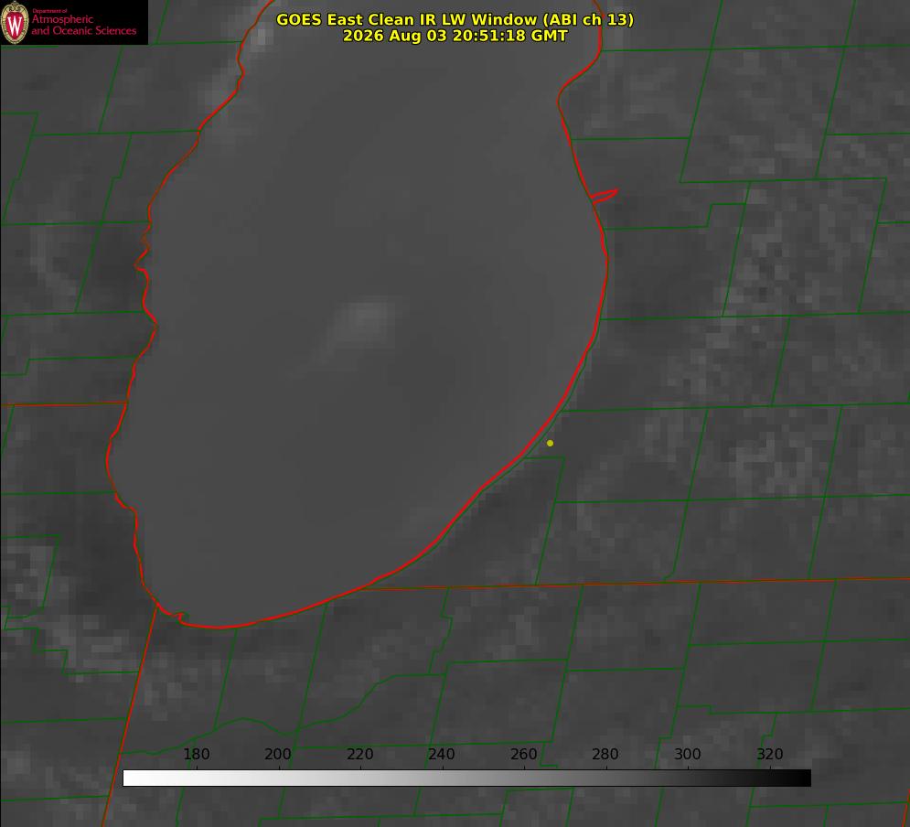Open the Atmospheric and Oceanic Sciences link
This screenshot has height=827, width=910.
[83, 25]
